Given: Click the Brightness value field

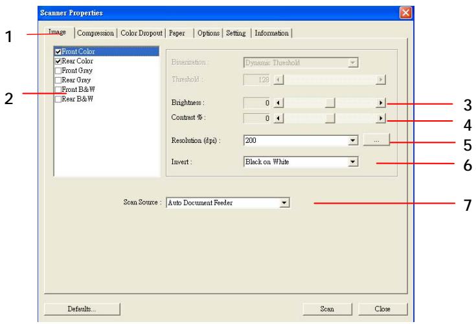Looking at the screenshot, I should point(257,103).
